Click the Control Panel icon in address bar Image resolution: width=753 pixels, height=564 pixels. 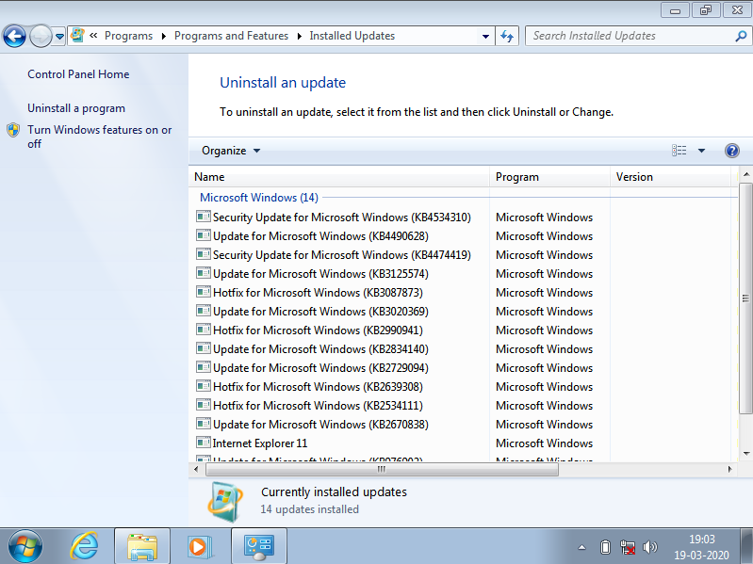pyautogui.click(x=77, y=36)
